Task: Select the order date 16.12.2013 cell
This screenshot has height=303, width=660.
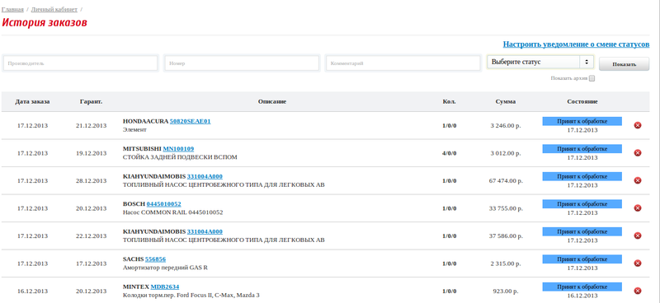Action: [x=32, y=291]
